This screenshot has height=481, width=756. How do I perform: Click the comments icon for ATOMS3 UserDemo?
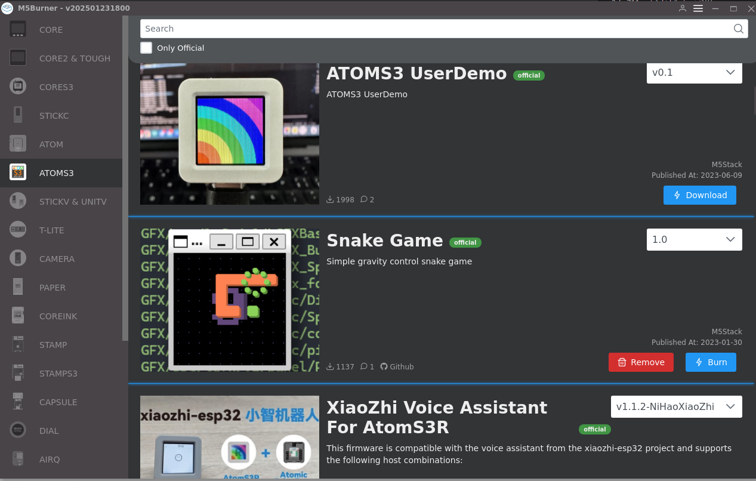pos(364,199)
